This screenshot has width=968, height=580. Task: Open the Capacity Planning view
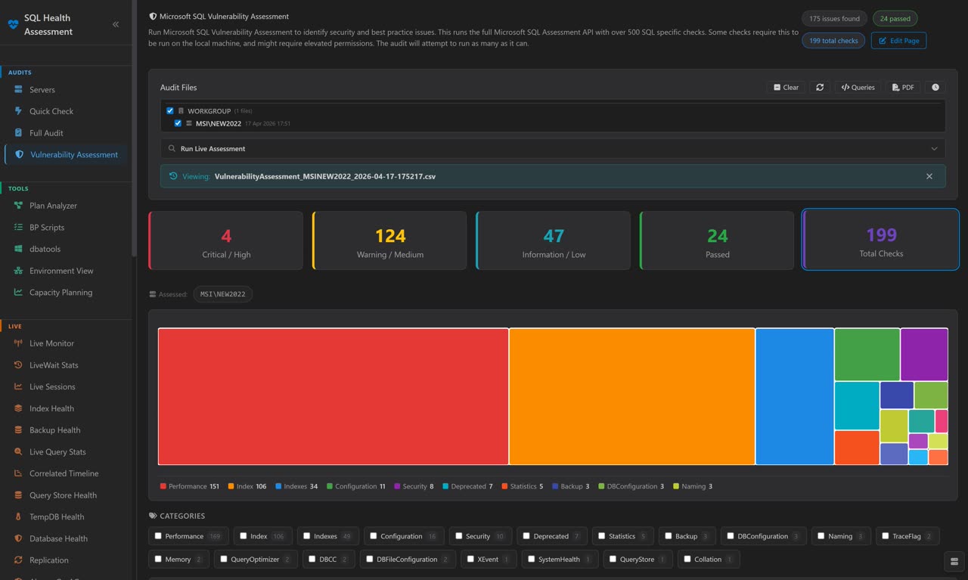coord(59,292)
